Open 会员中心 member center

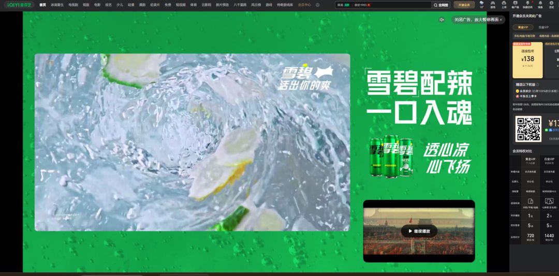pos(304,5)
